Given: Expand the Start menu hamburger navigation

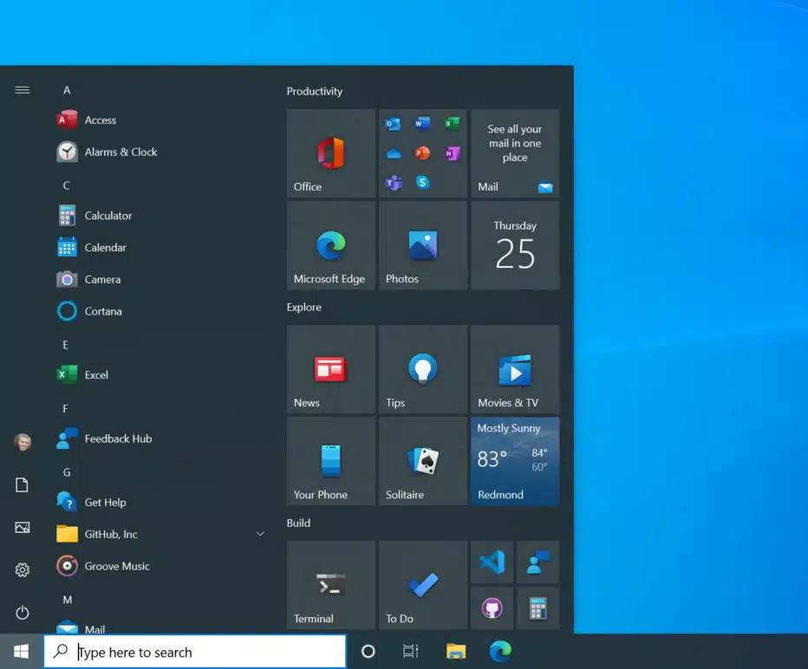Looking at the screenshot, I should click(23, 90).
